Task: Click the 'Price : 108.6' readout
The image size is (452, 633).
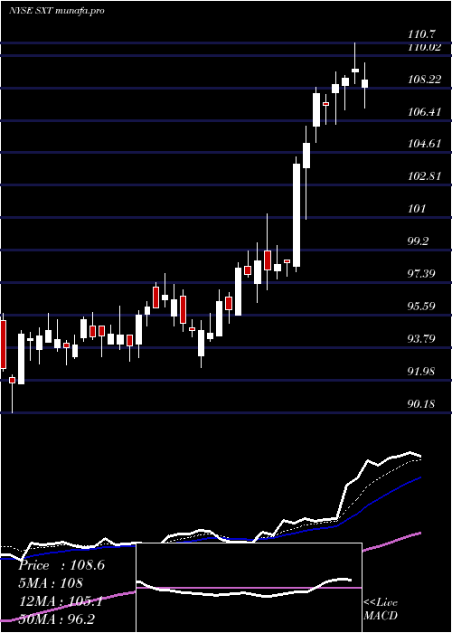Action: click(61, 565)
